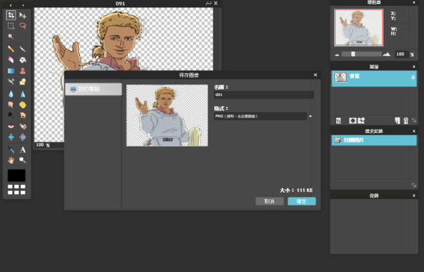Open the white grid pattern below color swatch
This screenshot has height=272, width=424.
click(x=17, y=190)
